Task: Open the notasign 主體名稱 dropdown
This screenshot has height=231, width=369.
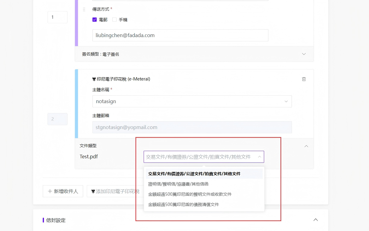Action: tap(192, 101)
